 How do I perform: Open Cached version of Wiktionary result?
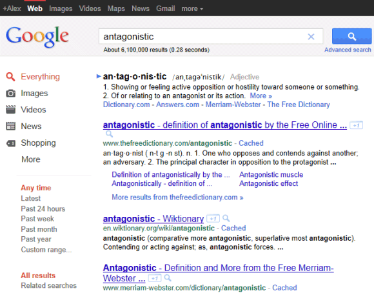tap(233, 228)
